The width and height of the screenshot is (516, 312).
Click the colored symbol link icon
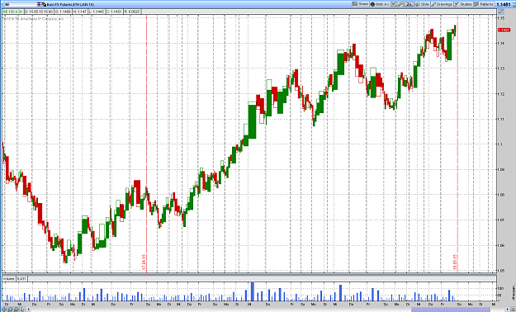pos(44,5)
